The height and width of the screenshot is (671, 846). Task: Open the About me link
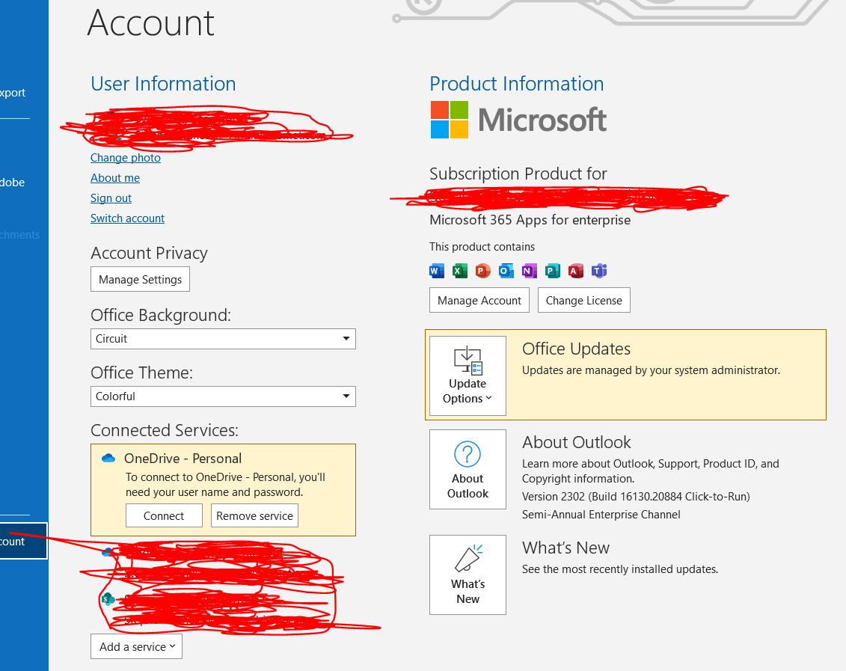(115, 178)
